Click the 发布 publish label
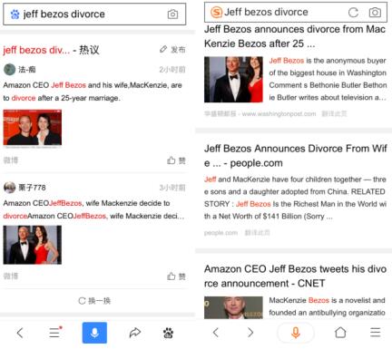392x349 pixels. (178, 49)
